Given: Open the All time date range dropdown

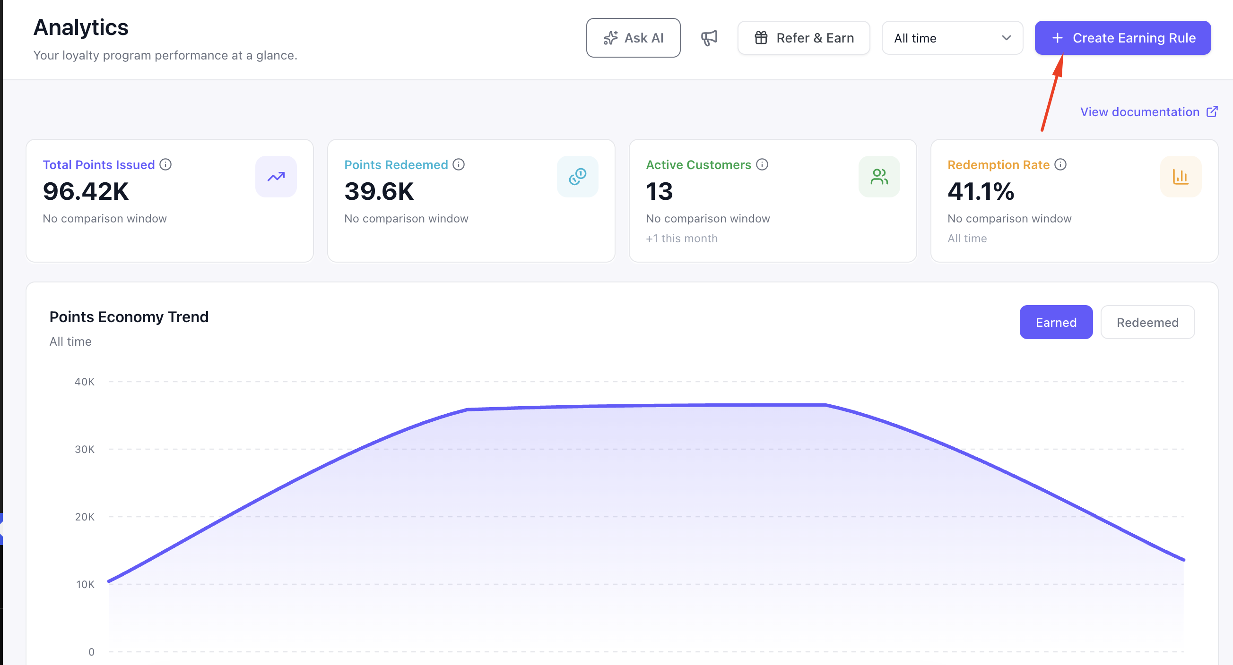Looking at the screenshot, I should pyautogui.click(x=952, y=38).
